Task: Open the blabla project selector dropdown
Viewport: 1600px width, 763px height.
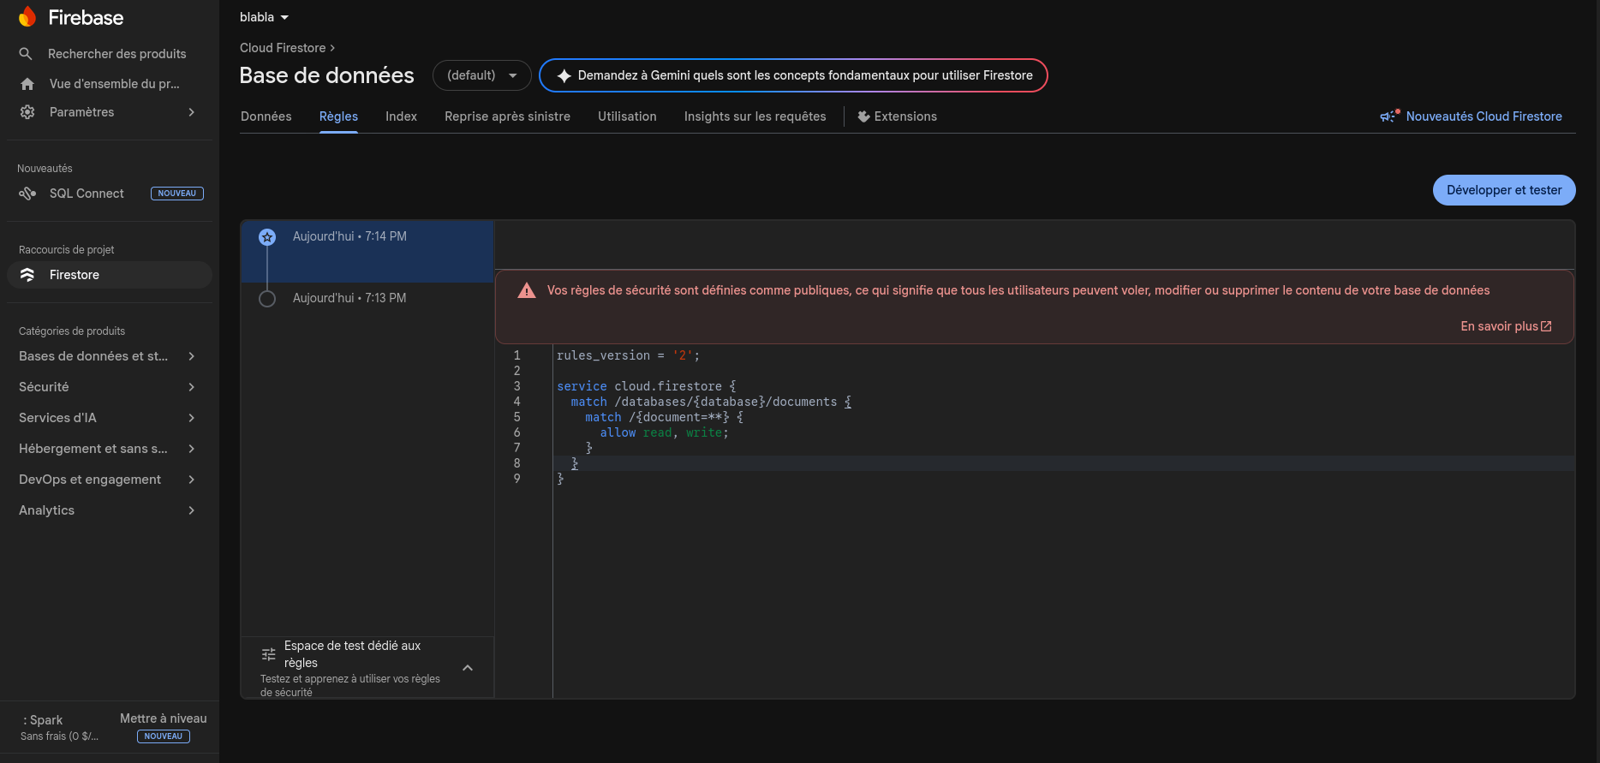Action: tap(265, 17)
